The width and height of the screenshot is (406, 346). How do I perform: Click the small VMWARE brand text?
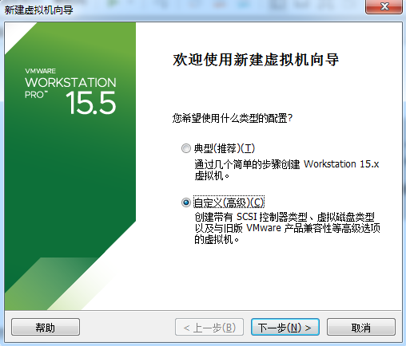pos(41,71)
